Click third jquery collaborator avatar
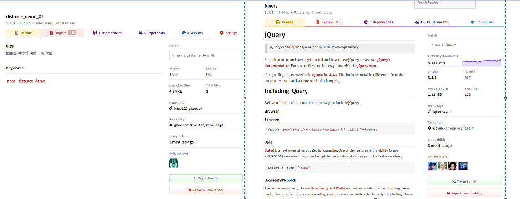Viewport: 520px width, 199px height. [x=452, y=166]
